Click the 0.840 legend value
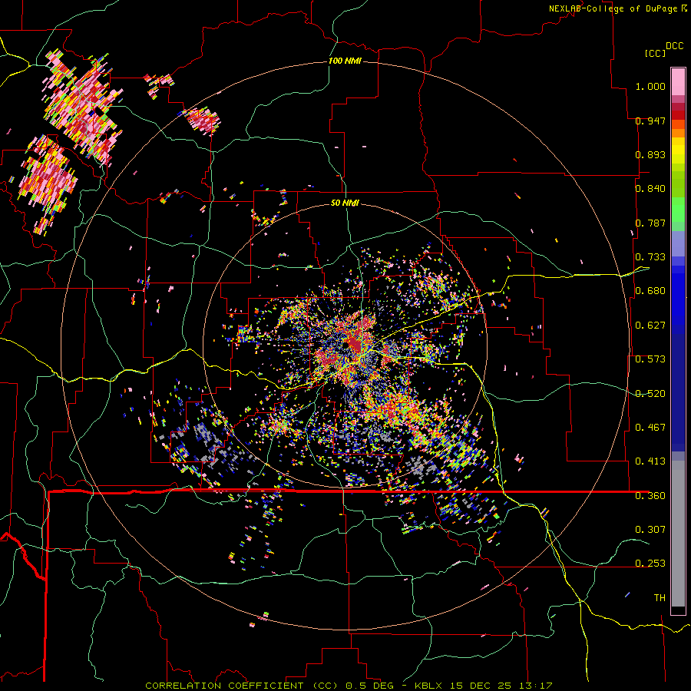 650,189
